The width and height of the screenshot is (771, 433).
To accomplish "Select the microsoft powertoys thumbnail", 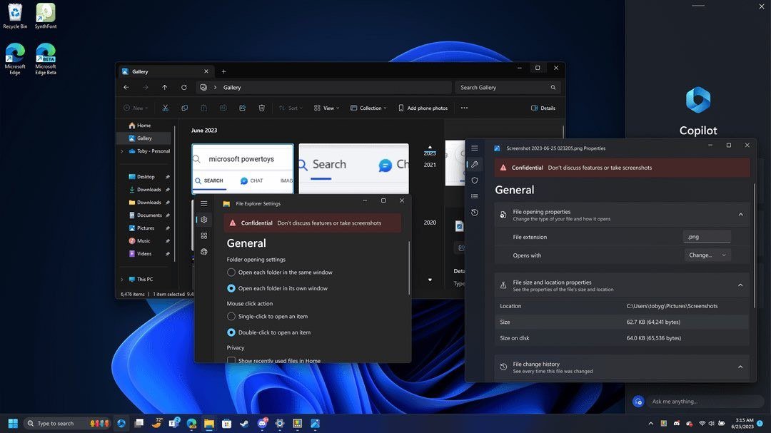I will [243, 168].
